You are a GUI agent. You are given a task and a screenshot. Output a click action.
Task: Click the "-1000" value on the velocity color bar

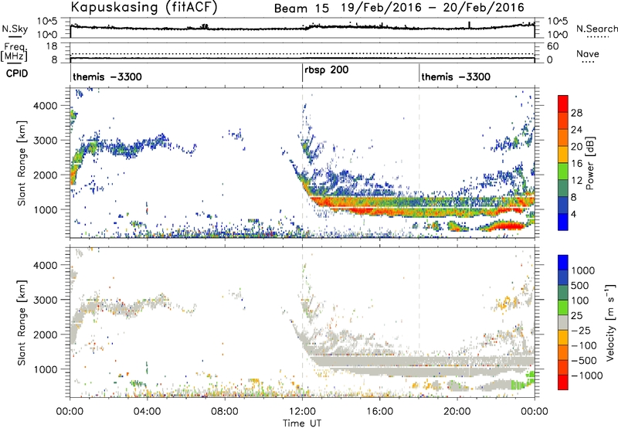586,375
